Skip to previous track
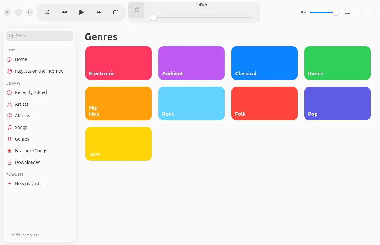This screenshot has width=380, height=245. tap(64, 12)
